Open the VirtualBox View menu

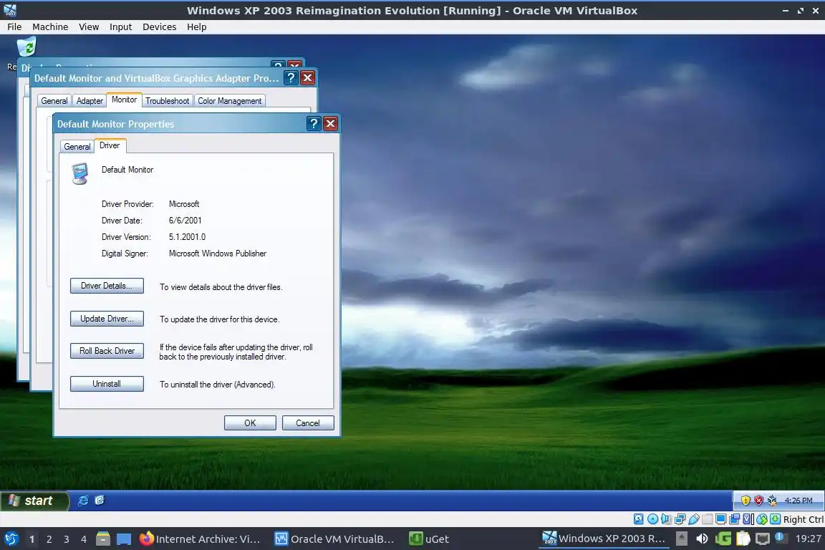click(x=89, y=26)
